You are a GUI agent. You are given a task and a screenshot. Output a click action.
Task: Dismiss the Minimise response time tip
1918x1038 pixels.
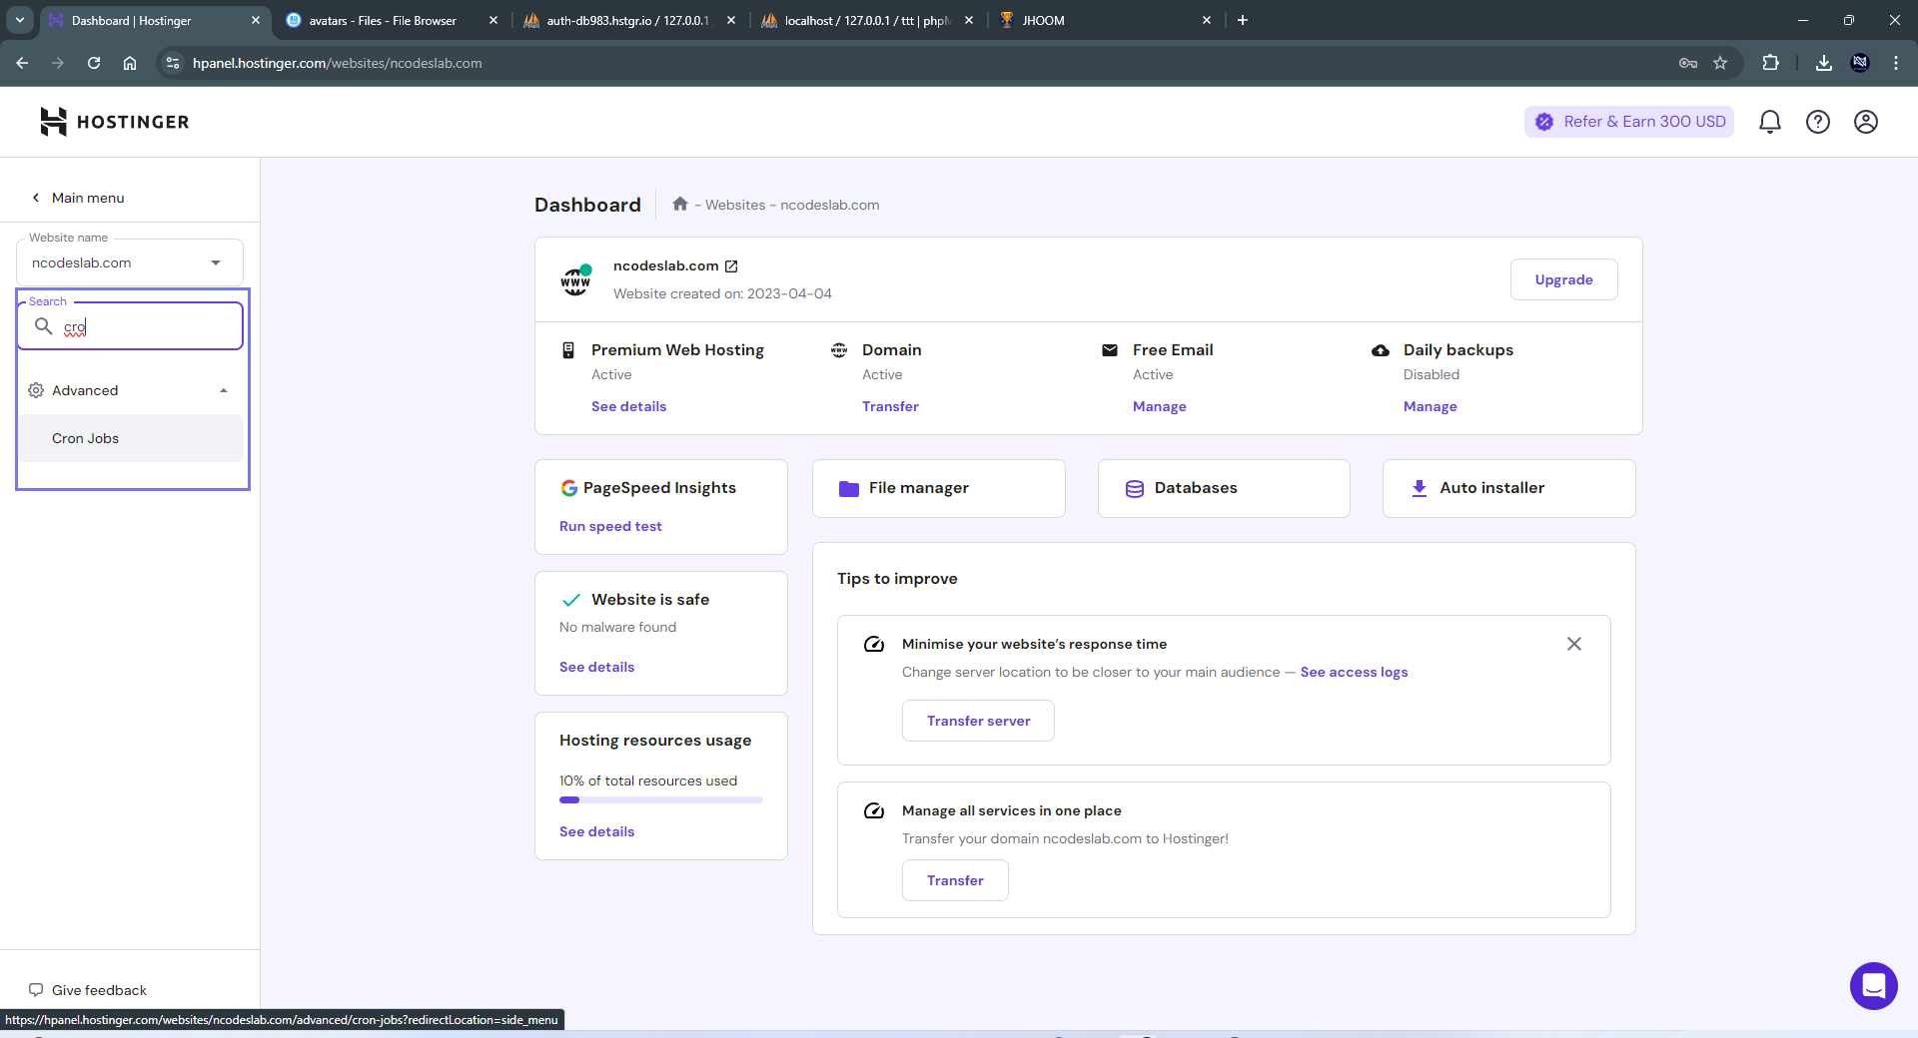(1574, 644)
